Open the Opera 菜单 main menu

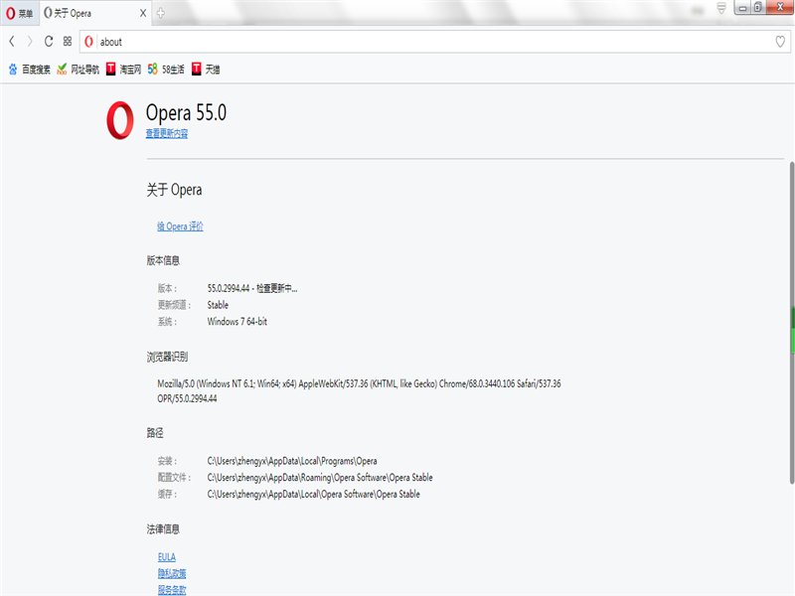coord(19,13)
